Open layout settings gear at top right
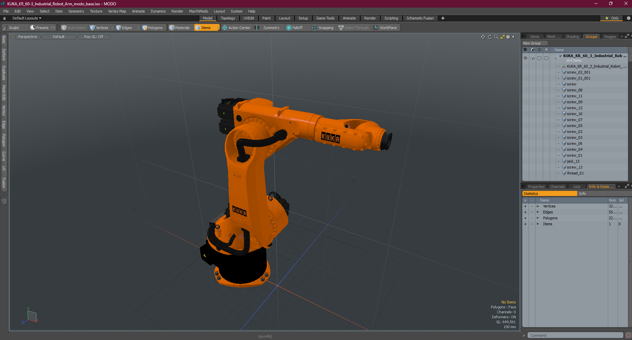 (628, 18)
